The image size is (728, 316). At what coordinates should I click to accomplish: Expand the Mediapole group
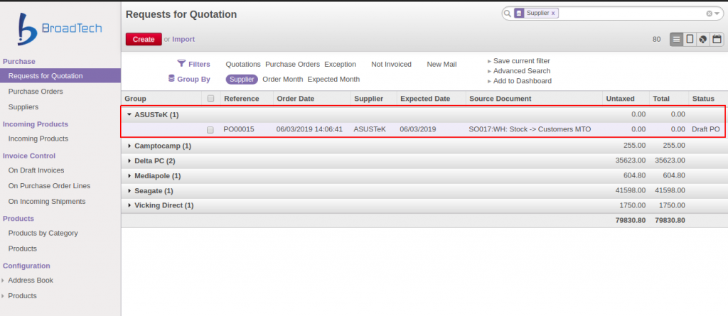[129, 176]
